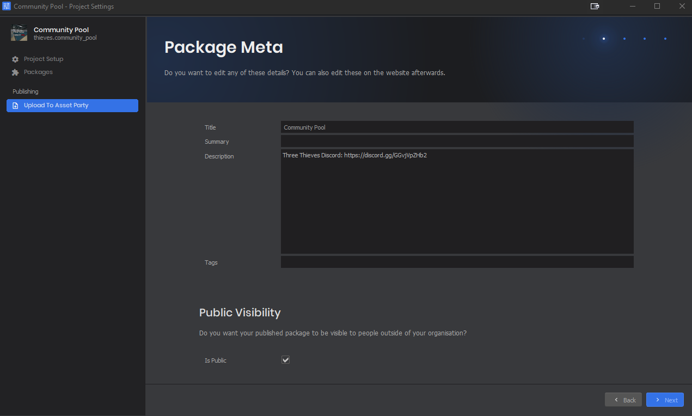The height and width of the screenshot is (416, 692).
Task: Proceed with the Next button
Action: [x=665, y=400]
